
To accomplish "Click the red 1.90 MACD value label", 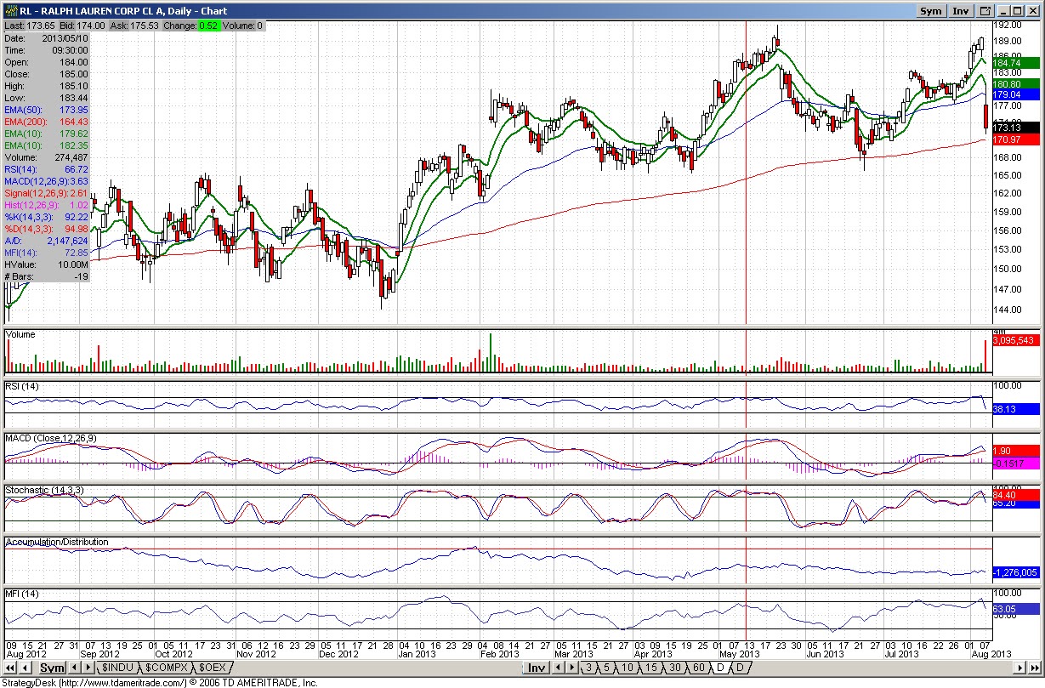I will [1016, 451].
